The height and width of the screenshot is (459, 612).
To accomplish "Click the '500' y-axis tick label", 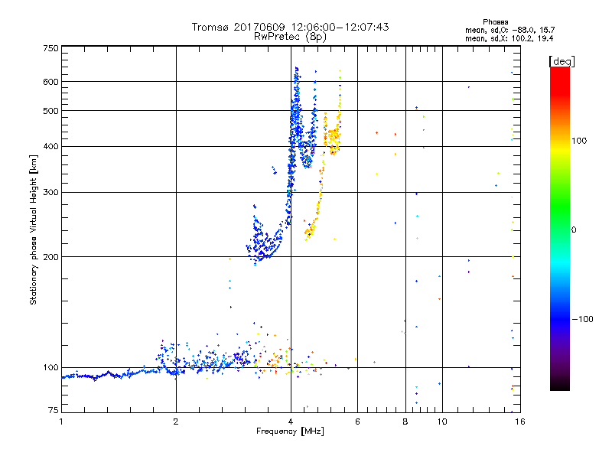I will 50,111.
